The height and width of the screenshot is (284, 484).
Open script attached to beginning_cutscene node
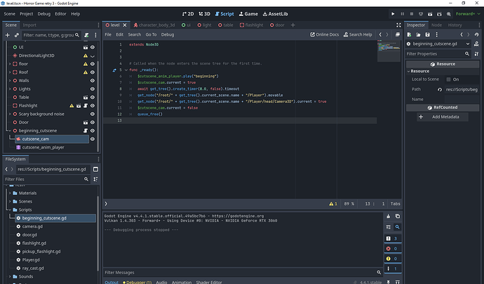[86, 130]
